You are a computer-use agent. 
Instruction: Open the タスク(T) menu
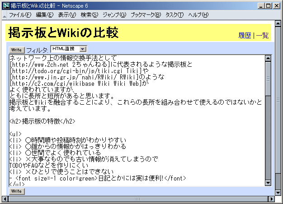[x=175, y=15]
